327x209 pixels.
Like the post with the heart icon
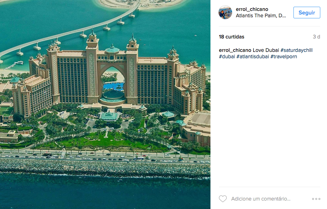tap(223, 199)
